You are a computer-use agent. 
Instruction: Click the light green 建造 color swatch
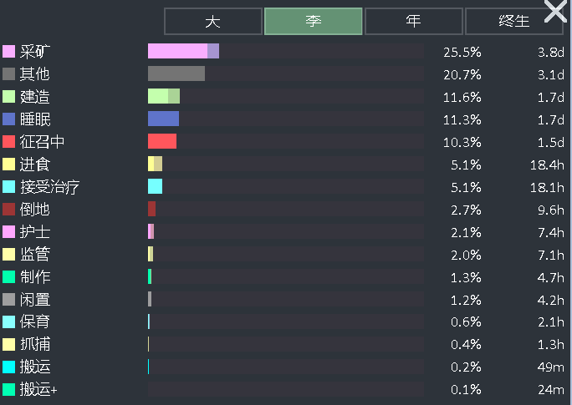click(8, 97)
